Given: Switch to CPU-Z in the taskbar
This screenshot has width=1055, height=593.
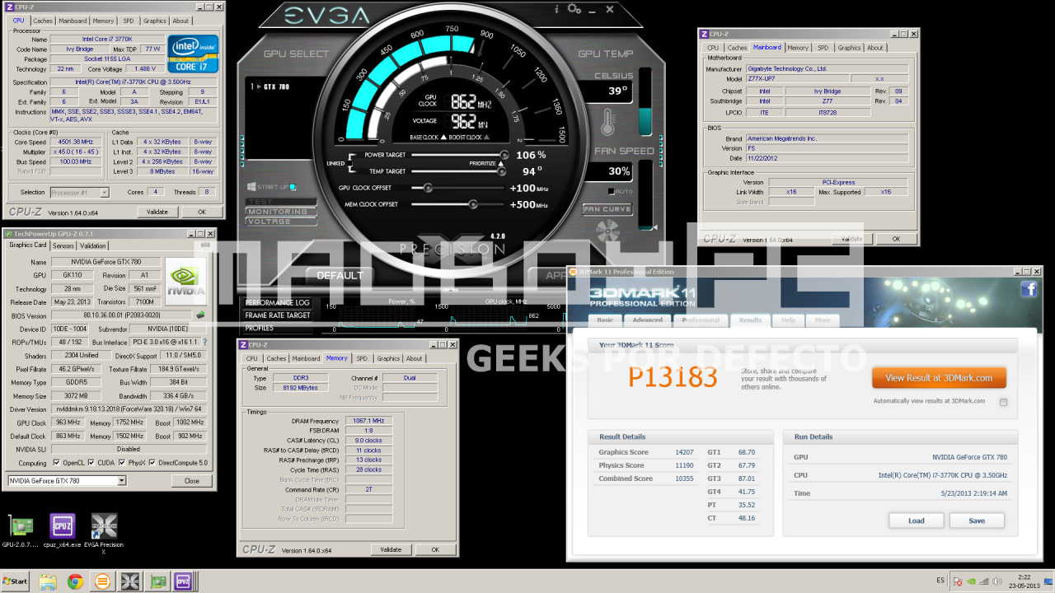Looking at the screenshot, I should [183, 581].
